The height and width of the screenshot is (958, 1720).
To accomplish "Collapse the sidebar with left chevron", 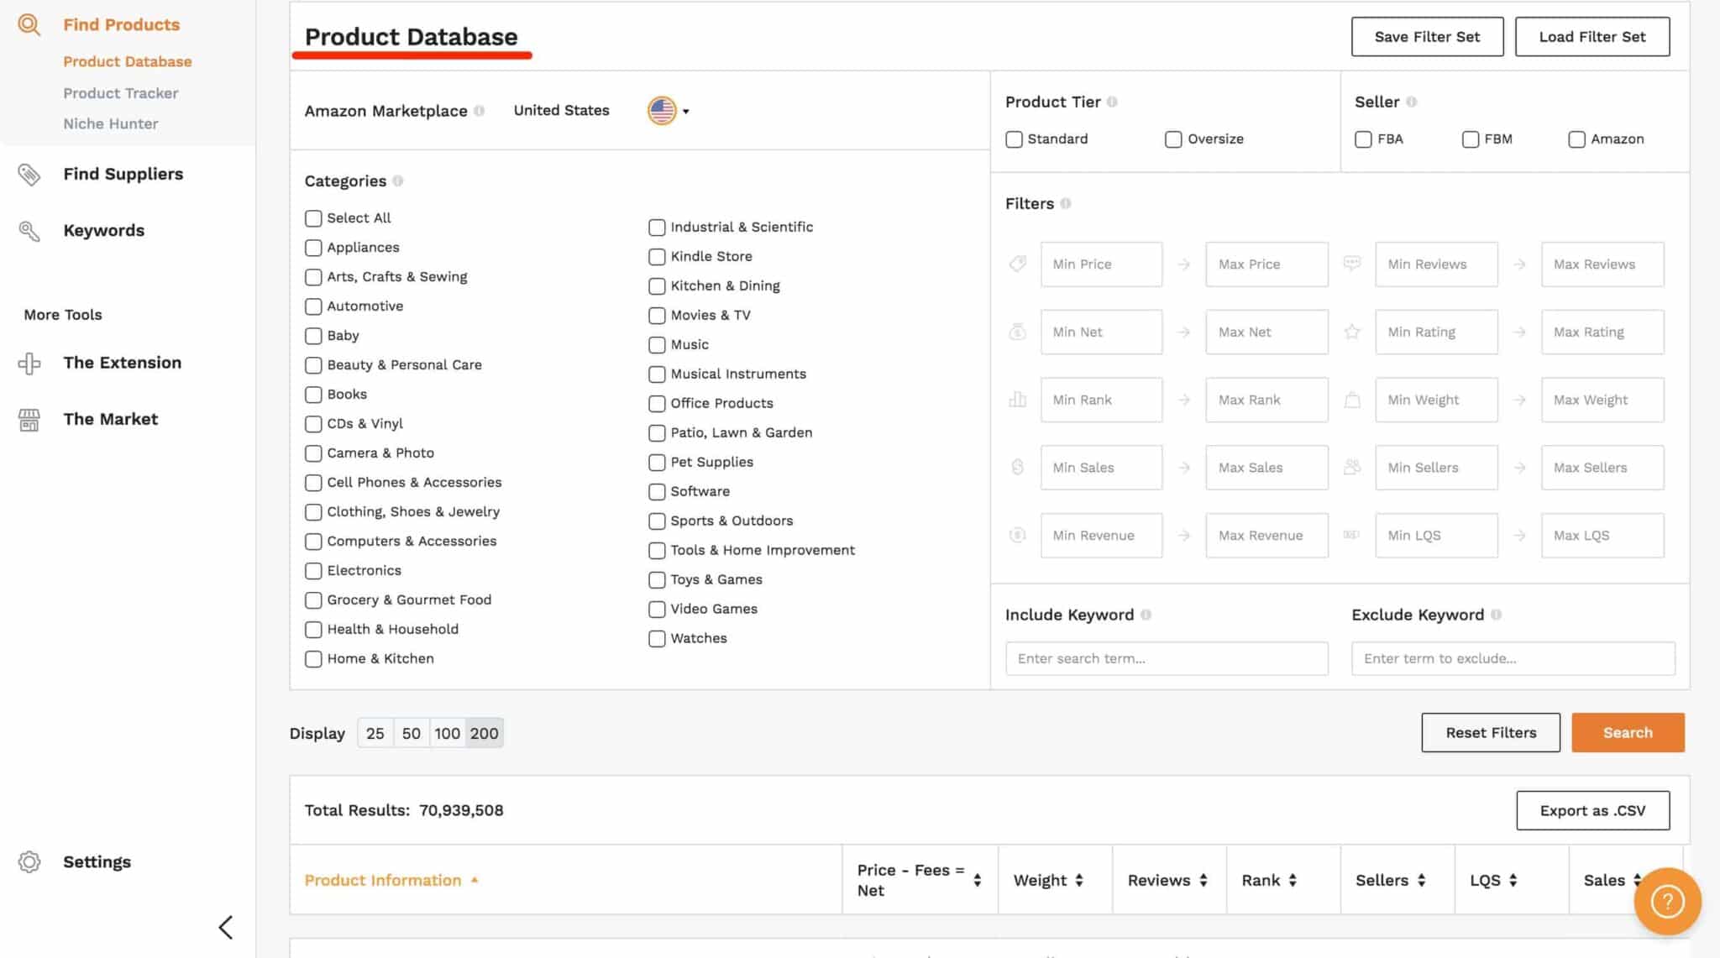I will [x=225, y=928].
